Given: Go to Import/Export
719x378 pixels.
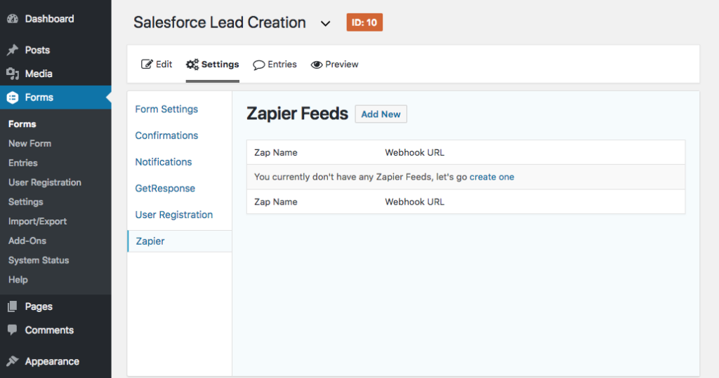Looking at the screenshot, I should pos(38,222).
